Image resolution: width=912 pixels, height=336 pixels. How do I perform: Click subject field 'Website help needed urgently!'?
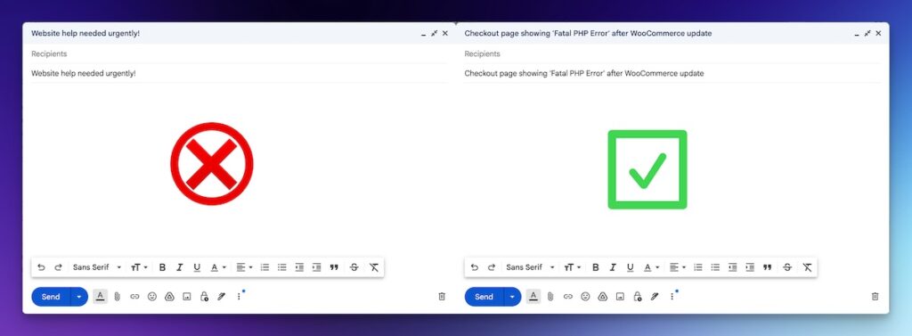tap(240, 73)
